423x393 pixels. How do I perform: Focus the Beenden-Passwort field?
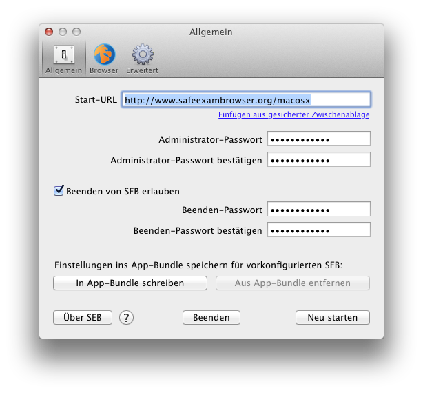[318, 209]
